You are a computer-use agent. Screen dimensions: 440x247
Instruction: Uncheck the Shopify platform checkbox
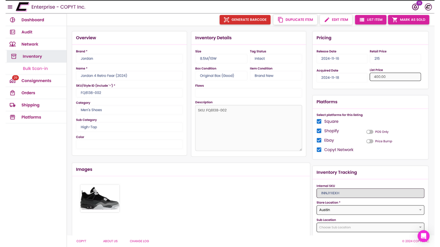click(319, 131)
